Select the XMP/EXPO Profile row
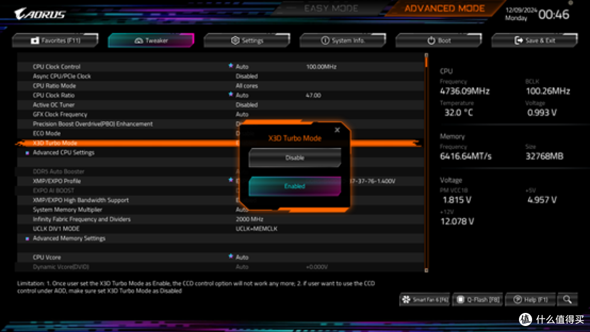Screen dimensions: 590x332 click(x=220, y=181)
